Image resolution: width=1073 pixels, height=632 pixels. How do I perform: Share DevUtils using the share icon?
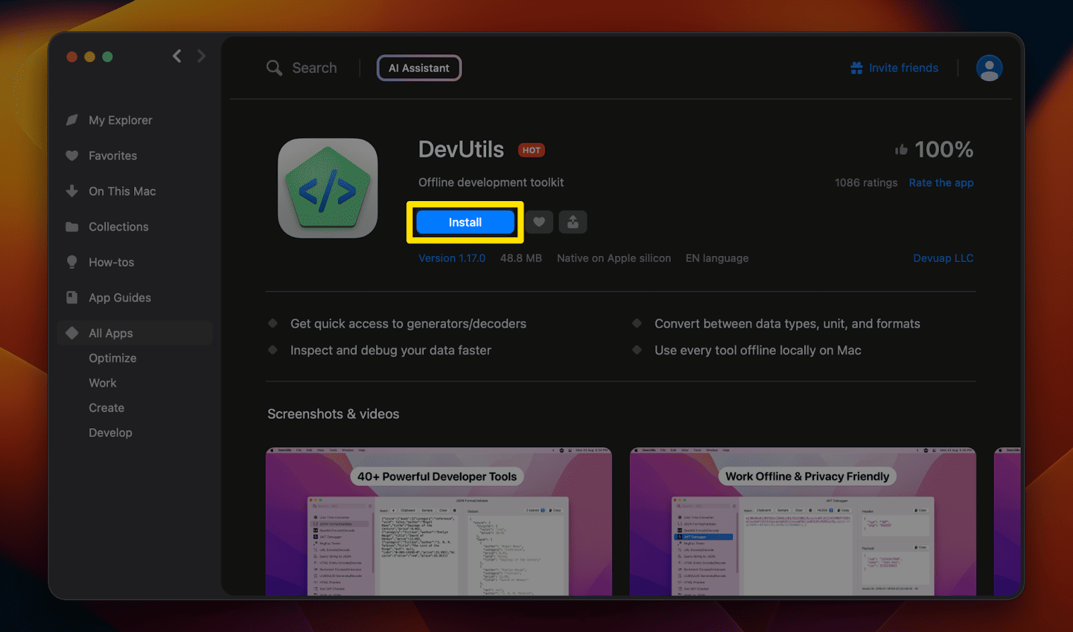(x=573, y=222)
